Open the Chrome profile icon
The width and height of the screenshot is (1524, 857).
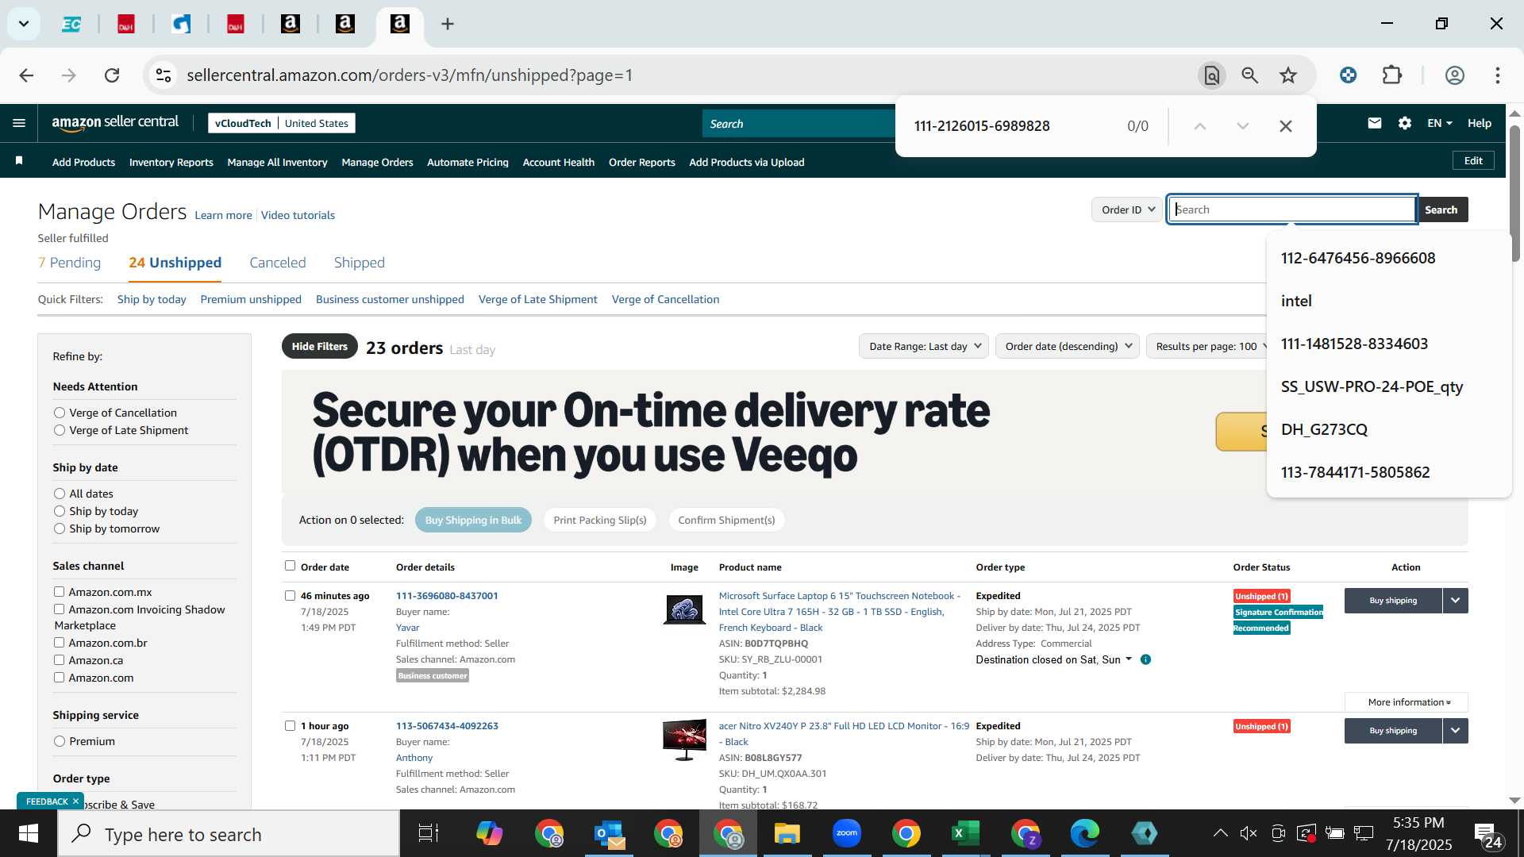click(1455, 75)
